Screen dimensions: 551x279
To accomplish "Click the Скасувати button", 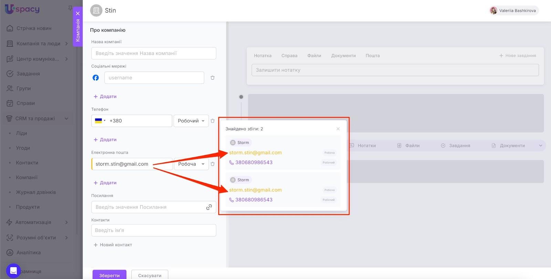I will (149, 275).
